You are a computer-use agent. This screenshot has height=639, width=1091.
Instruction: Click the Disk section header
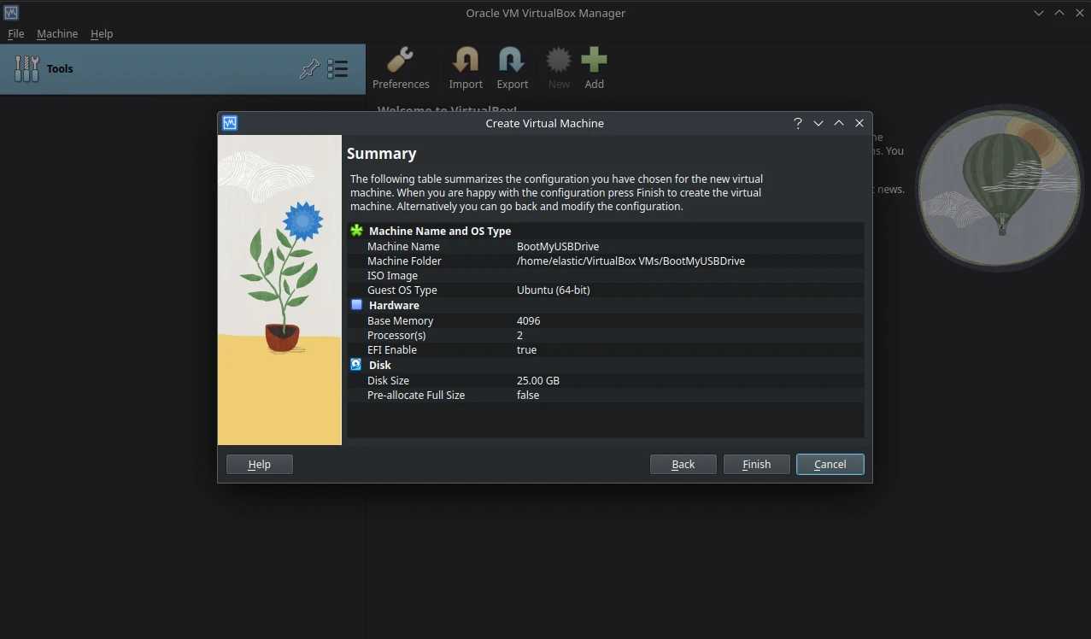tap(380, 365)
